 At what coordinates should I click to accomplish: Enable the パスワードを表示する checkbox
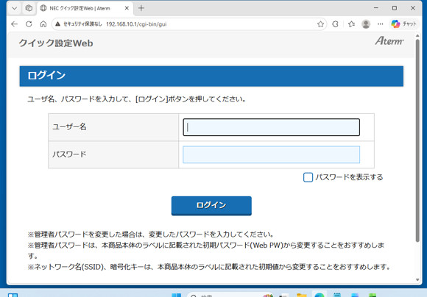tap(308, 177)
